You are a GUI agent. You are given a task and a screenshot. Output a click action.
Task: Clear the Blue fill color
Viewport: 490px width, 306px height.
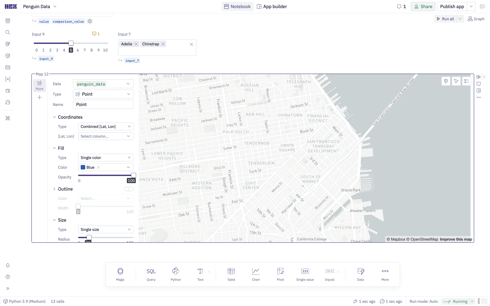pos(98,167)
